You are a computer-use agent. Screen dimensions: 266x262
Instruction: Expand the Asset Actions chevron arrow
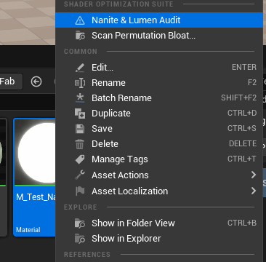point(254,175)
